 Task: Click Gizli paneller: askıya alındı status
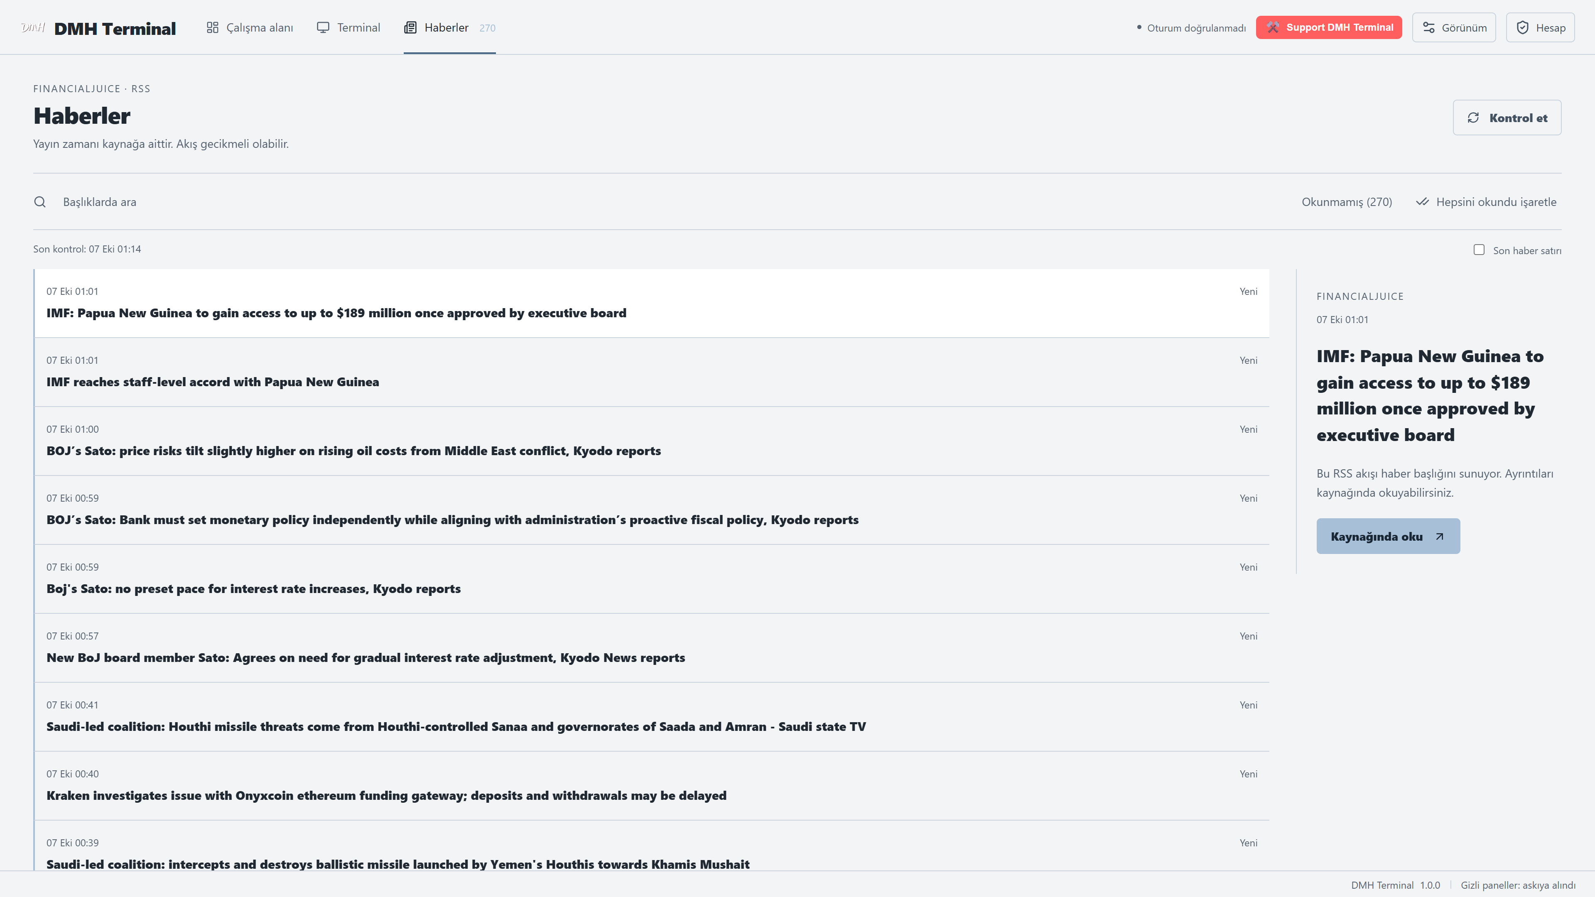tap(1518, 885)
